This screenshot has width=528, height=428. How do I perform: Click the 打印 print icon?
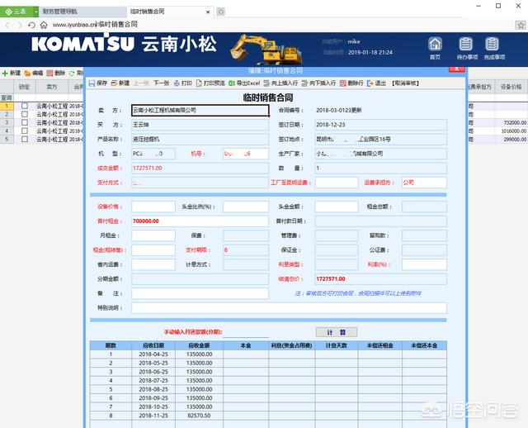181,83
